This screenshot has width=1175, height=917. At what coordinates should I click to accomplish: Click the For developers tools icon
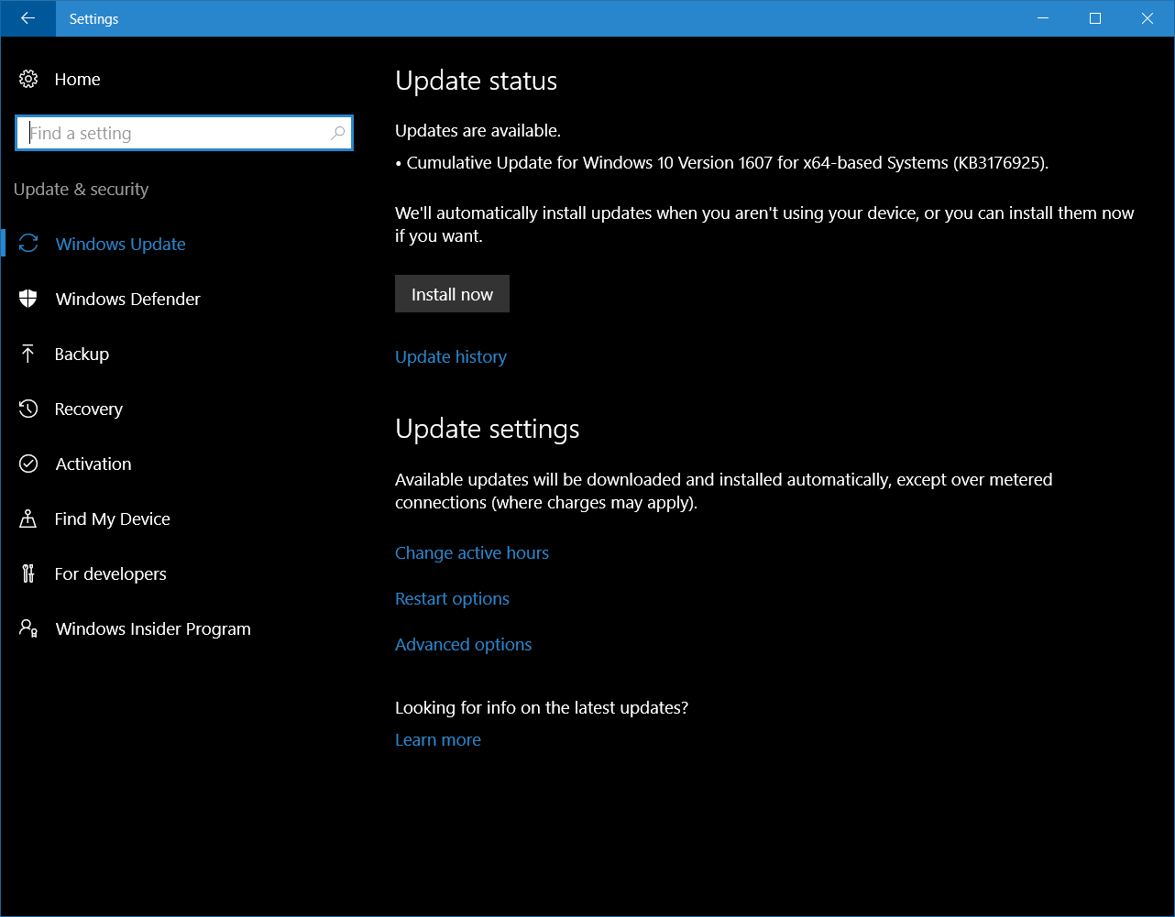(28, 573)
